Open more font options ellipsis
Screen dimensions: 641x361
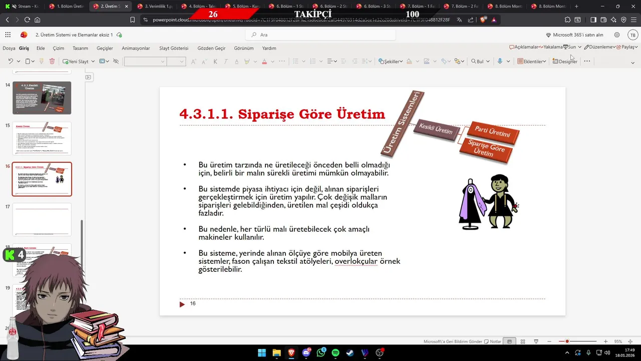(282, 61)
